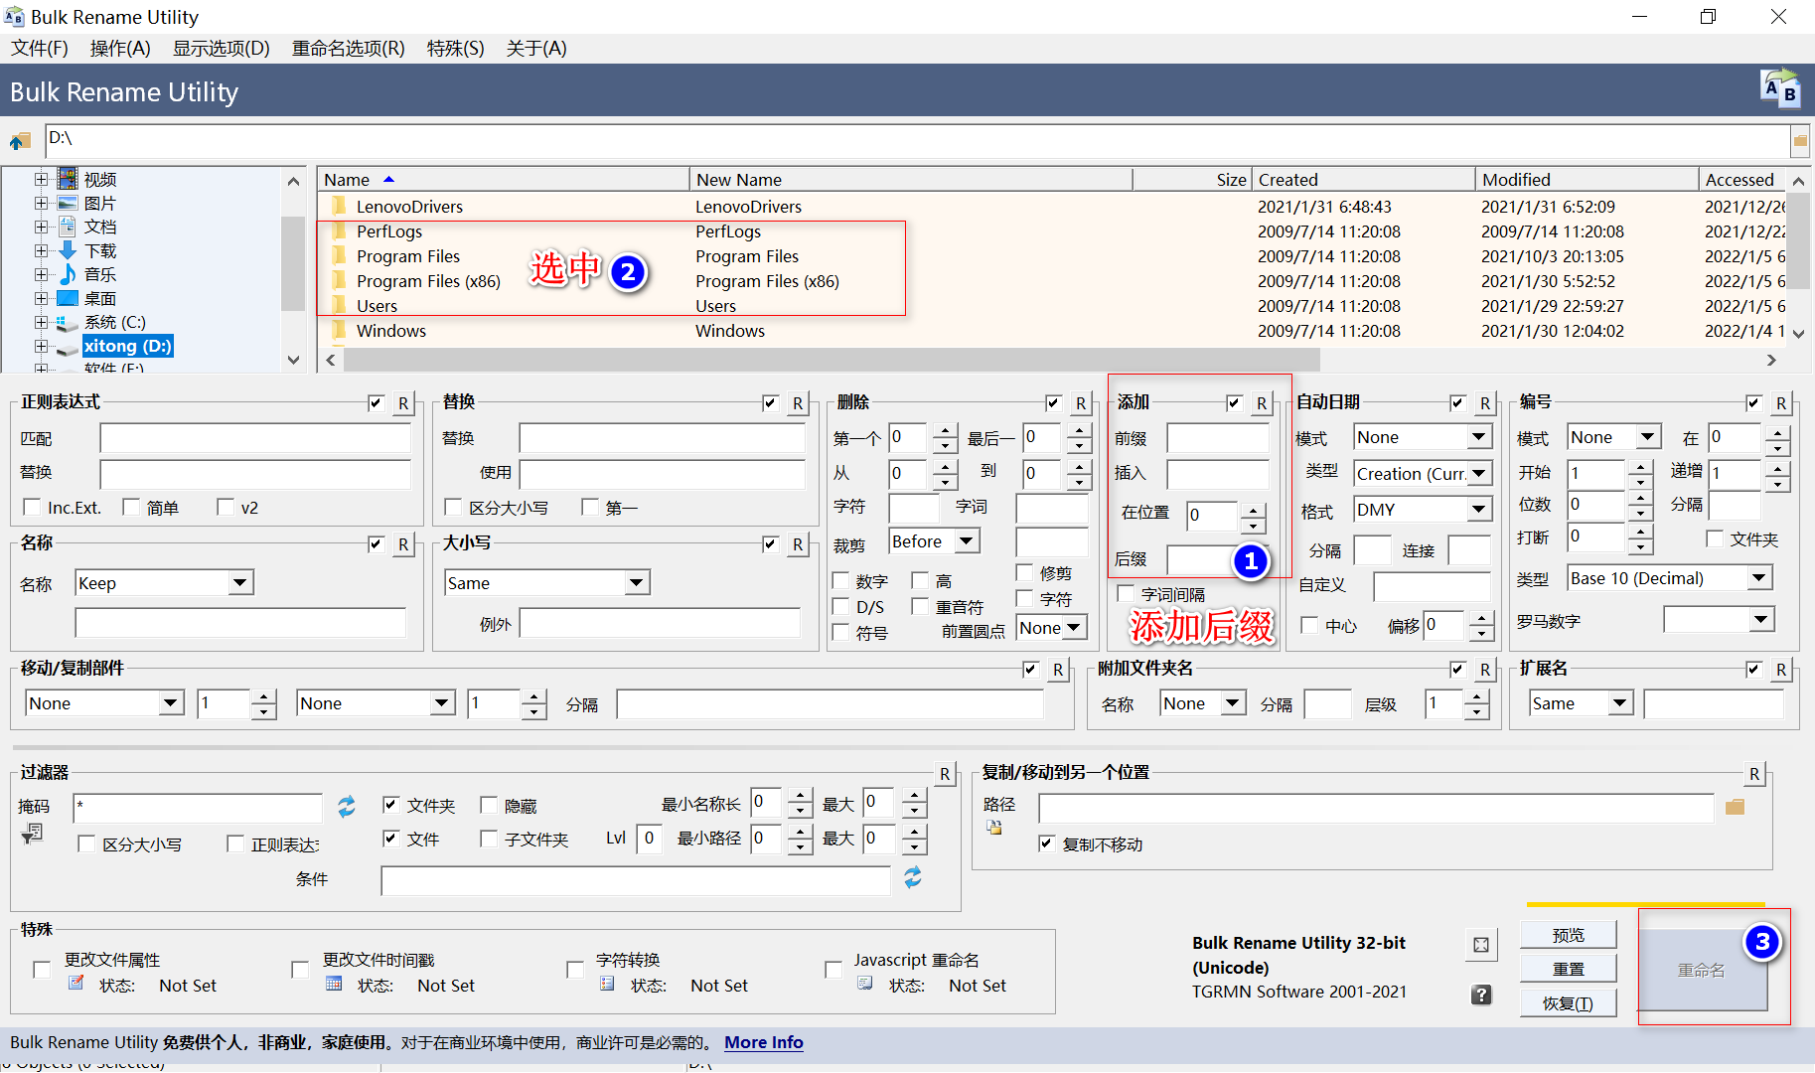This screenshot has height=1073, width=1815.
Task: Enable the 区分大小写 checkbox in 替换 panel
Action: click(454, 507)
